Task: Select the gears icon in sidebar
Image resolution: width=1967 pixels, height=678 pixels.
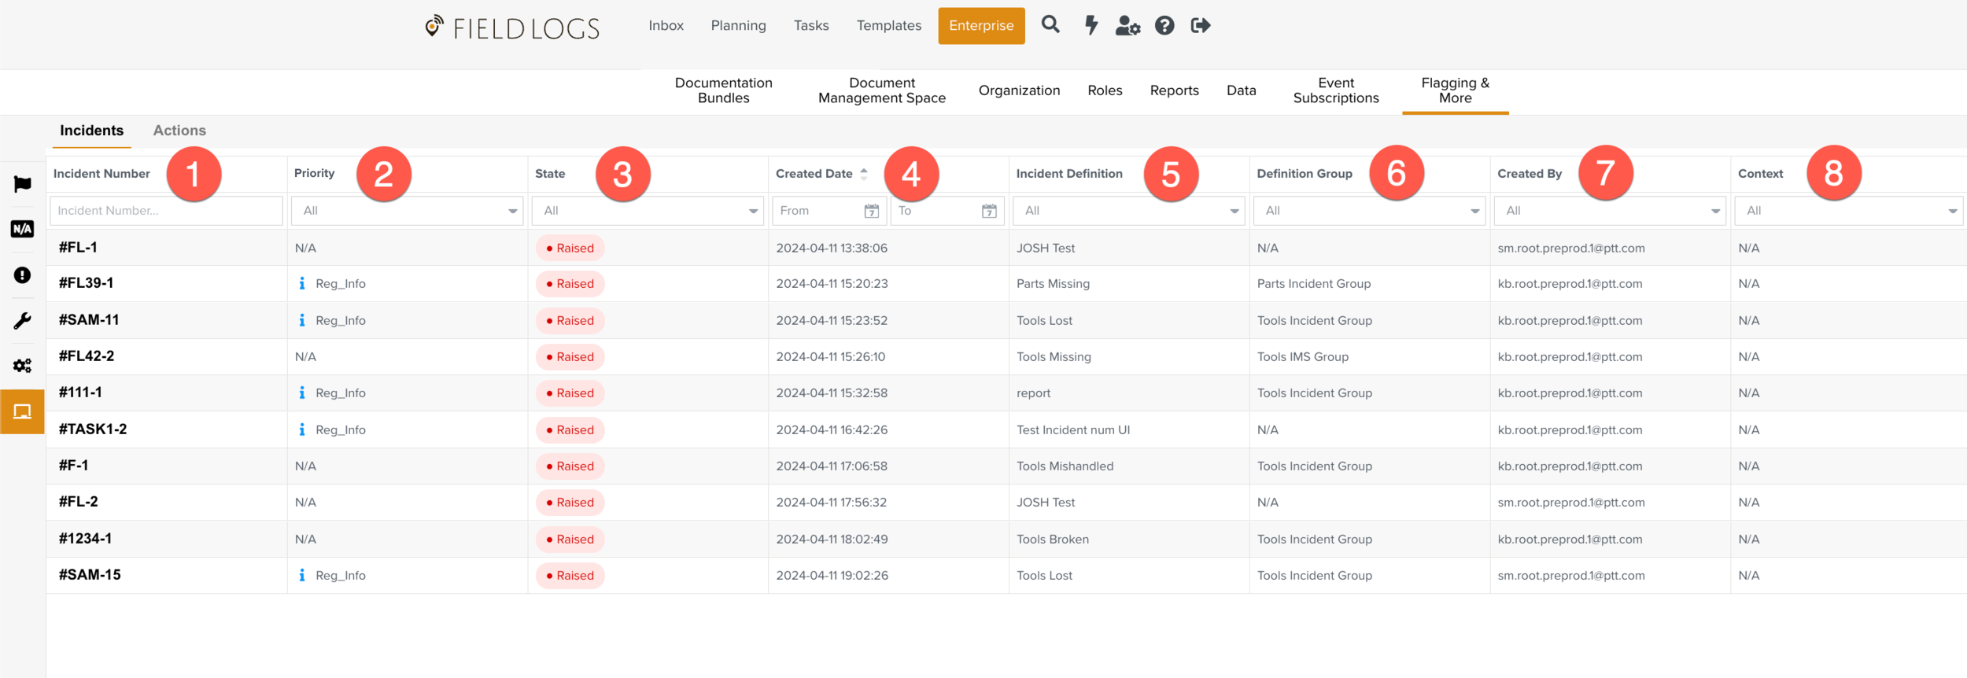Action: click(22, 366)
